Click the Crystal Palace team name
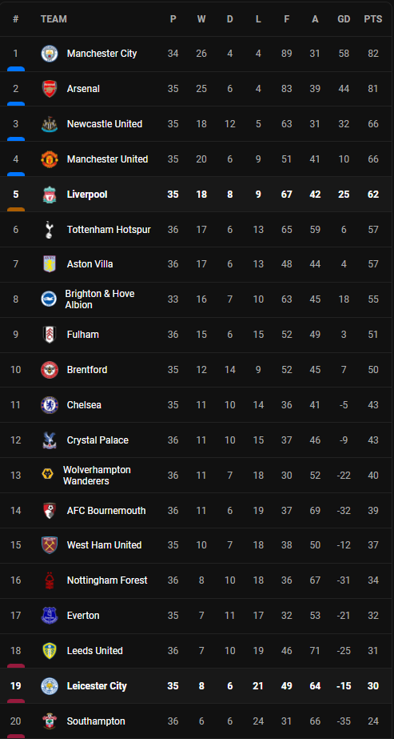Viewport: 394px width, 739px height. coord(98,440)
